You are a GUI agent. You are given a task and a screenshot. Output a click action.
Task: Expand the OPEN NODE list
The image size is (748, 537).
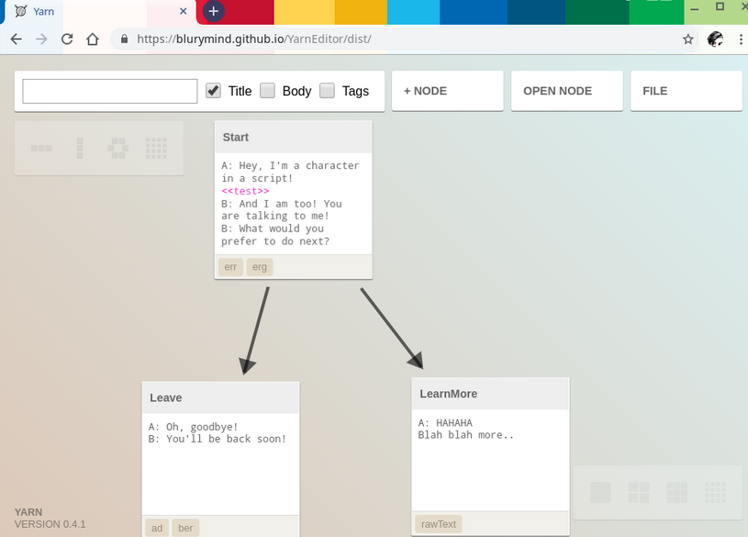pyautogui.click(x=566, y=91)
